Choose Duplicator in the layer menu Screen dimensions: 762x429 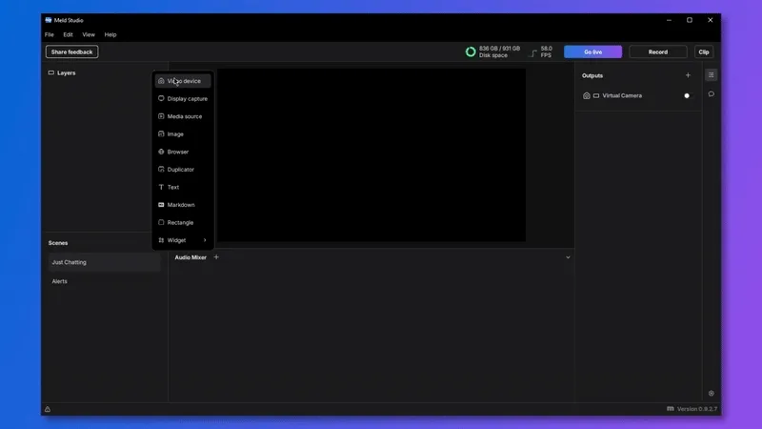(183, 170)
